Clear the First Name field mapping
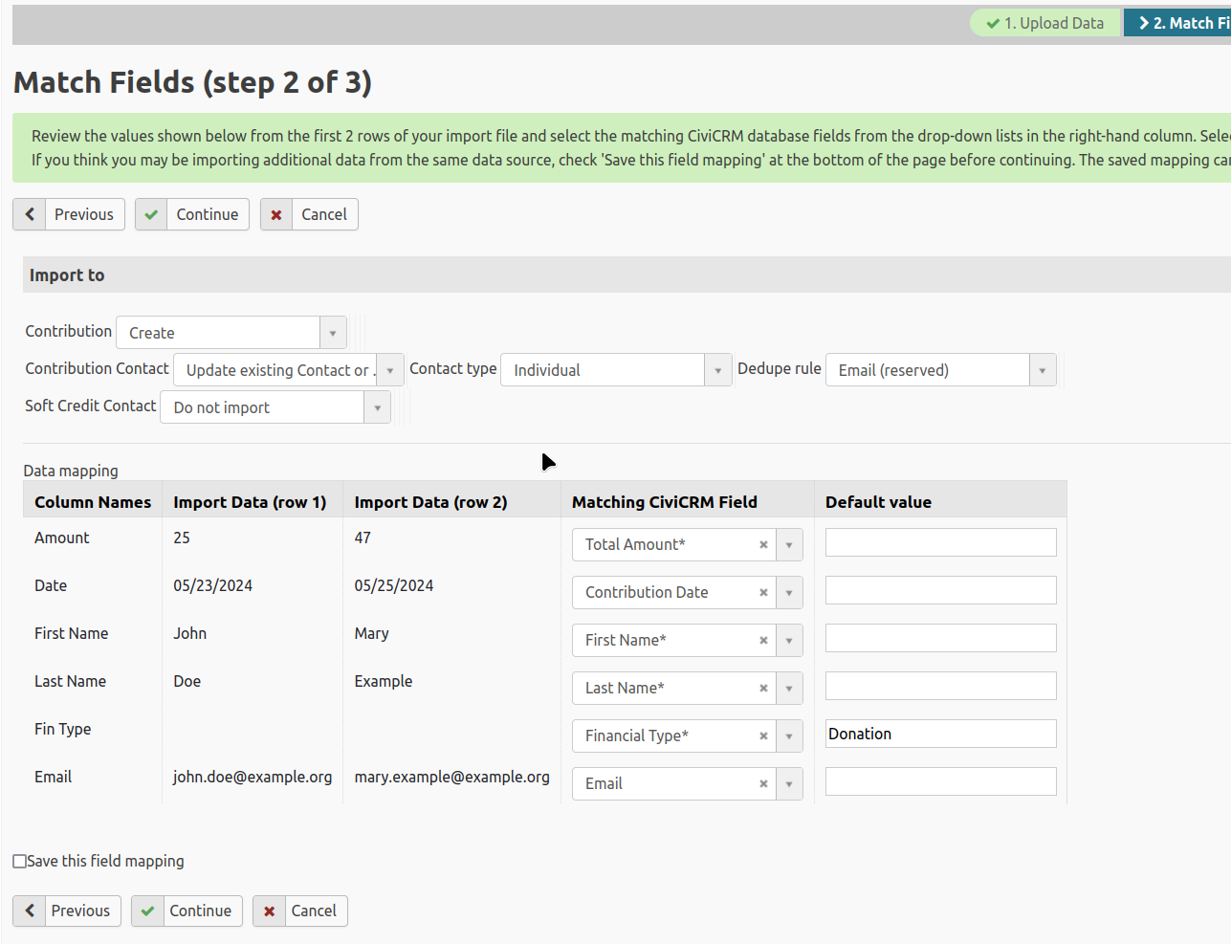The width and height of the screenshot is (1231, 944). (763, 641)
